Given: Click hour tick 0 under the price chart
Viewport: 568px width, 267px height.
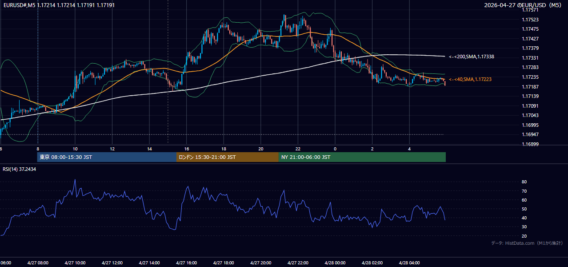Looking at the screenshot, I should [x=335, y=149].
